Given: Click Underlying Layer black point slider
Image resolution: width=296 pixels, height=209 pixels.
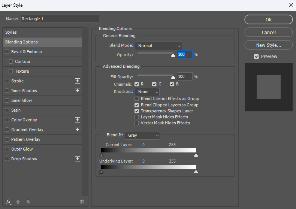Looking at the screenshot, I should [x=101, y=172].
